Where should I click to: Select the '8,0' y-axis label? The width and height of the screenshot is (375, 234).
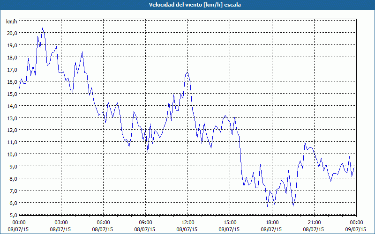click(x=13, y=179)
